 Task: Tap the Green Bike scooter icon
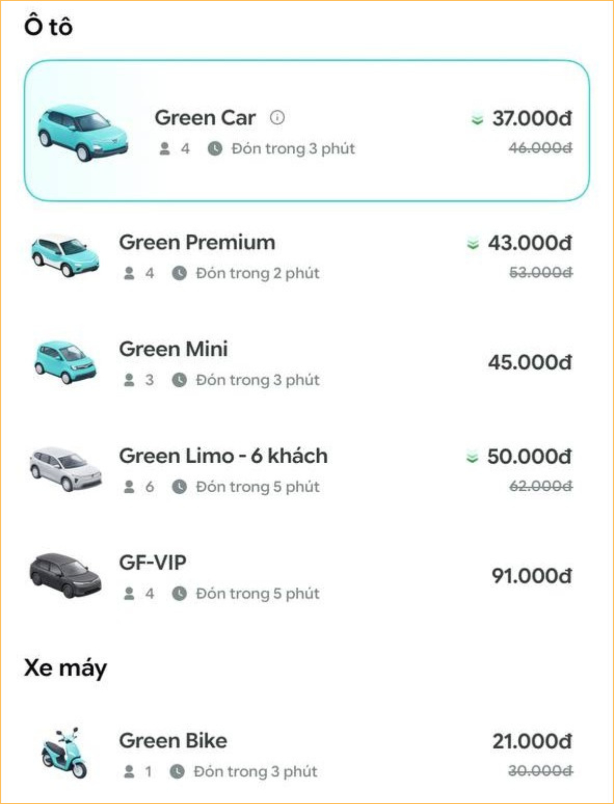click(65, 753)
